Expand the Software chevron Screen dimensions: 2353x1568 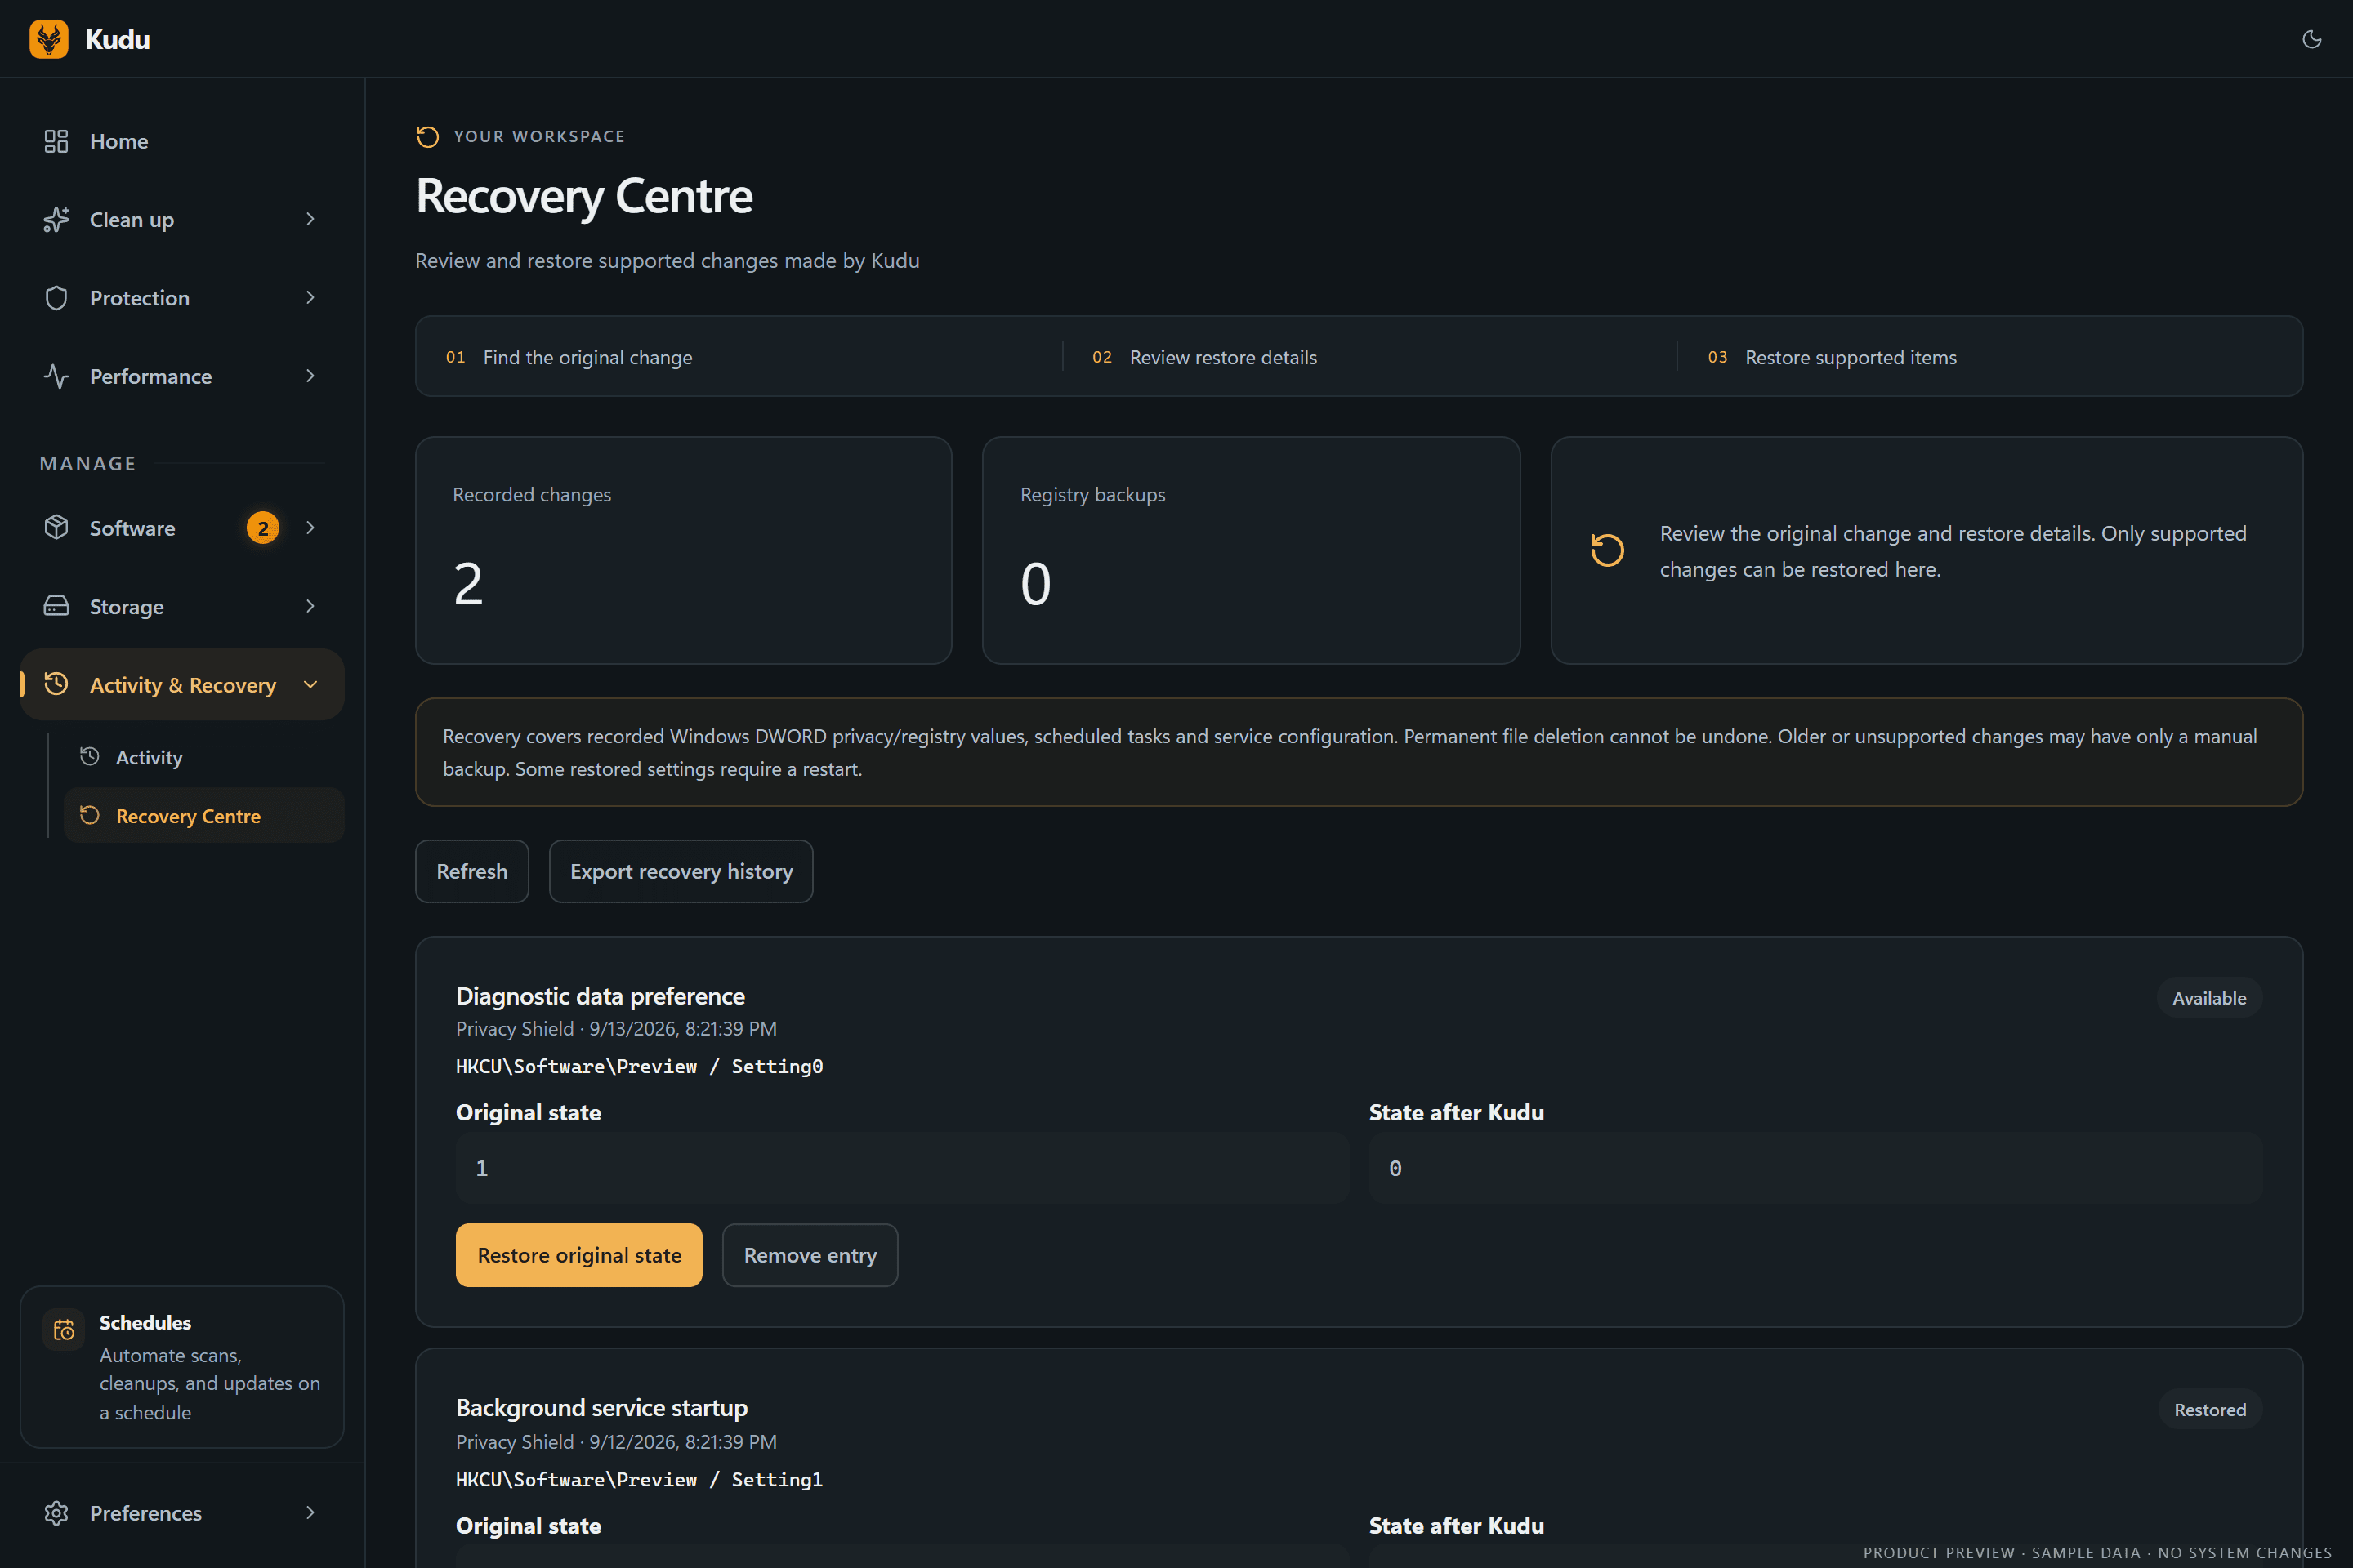(310, 528)
